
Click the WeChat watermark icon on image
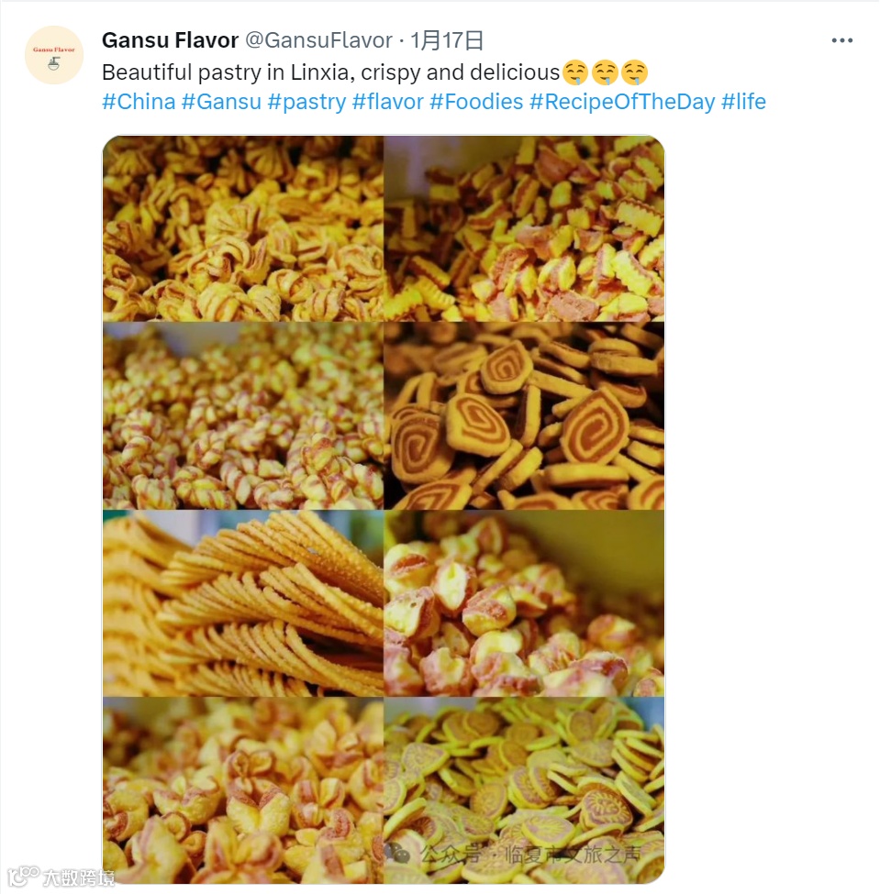pos(398,853)
